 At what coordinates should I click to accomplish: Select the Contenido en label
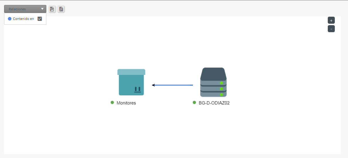(23, 19)
